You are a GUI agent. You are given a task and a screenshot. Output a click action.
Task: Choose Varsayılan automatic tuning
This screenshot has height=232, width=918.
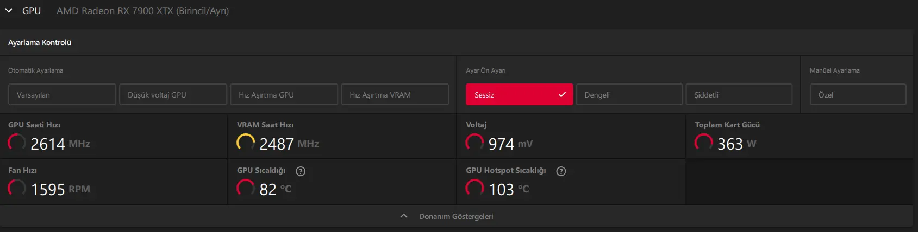pos(62,94)
